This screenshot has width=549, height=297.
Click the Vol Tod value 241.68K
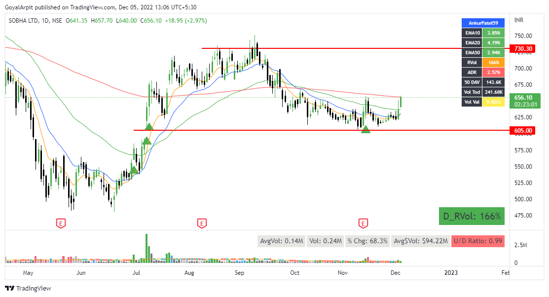[x=494, y=92]
